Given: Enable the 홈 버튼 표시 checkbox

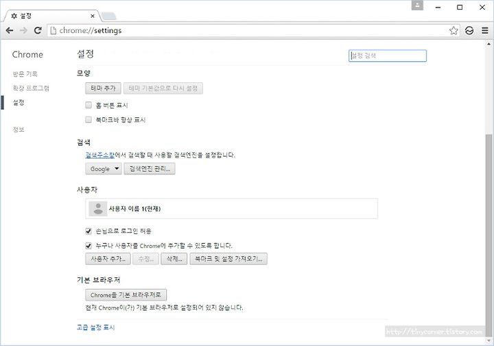Looking at the screenshot, I should [89, 105].
